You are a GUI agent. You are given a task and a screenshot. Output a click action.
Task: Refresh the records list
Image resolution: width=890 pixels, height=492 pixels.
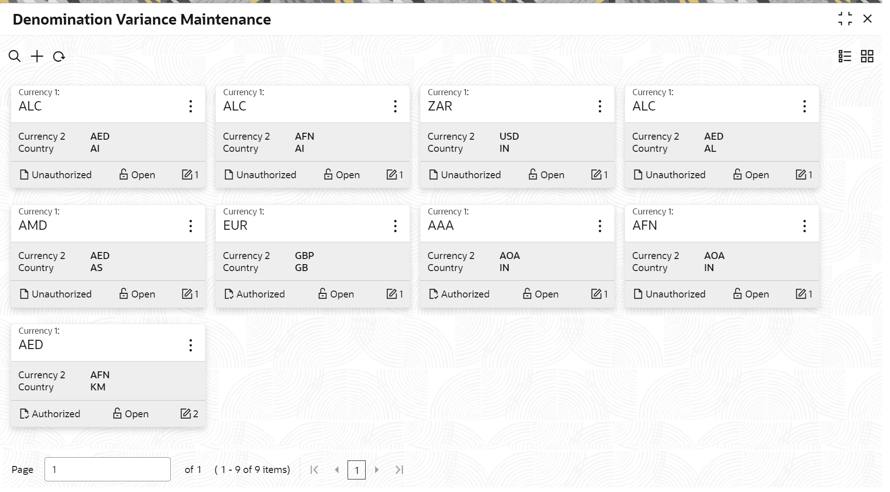(59, 57)
